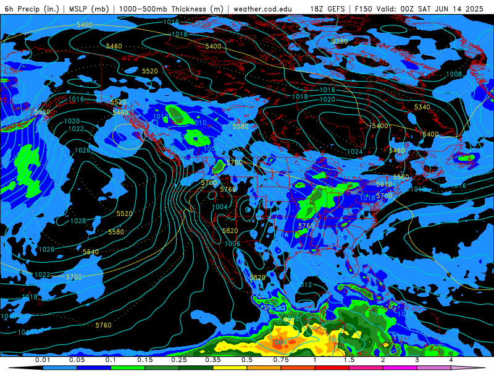Click the legend value 4
The width and height of the screenshot is (494, 371).
pos(451,360)
